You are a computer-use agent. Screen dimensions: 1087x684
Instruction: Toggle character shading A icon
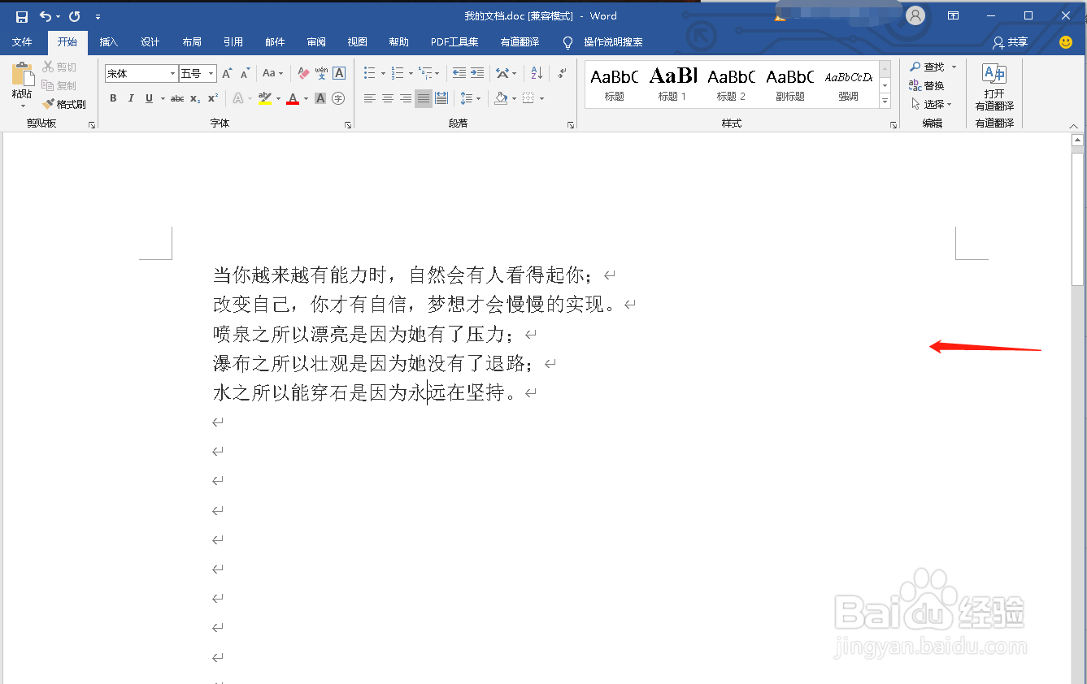(320, 98)
